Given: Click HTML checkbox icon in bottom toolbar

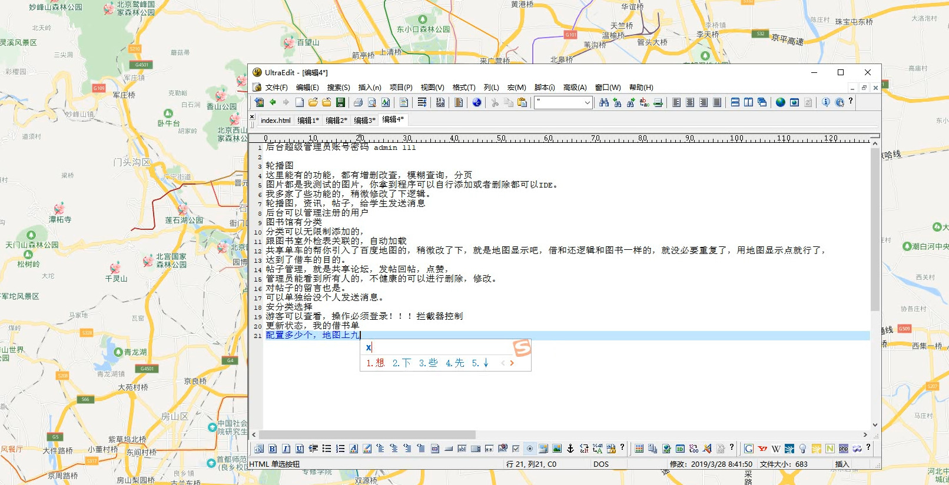Looking at the screenshot, I should point(516,449).
